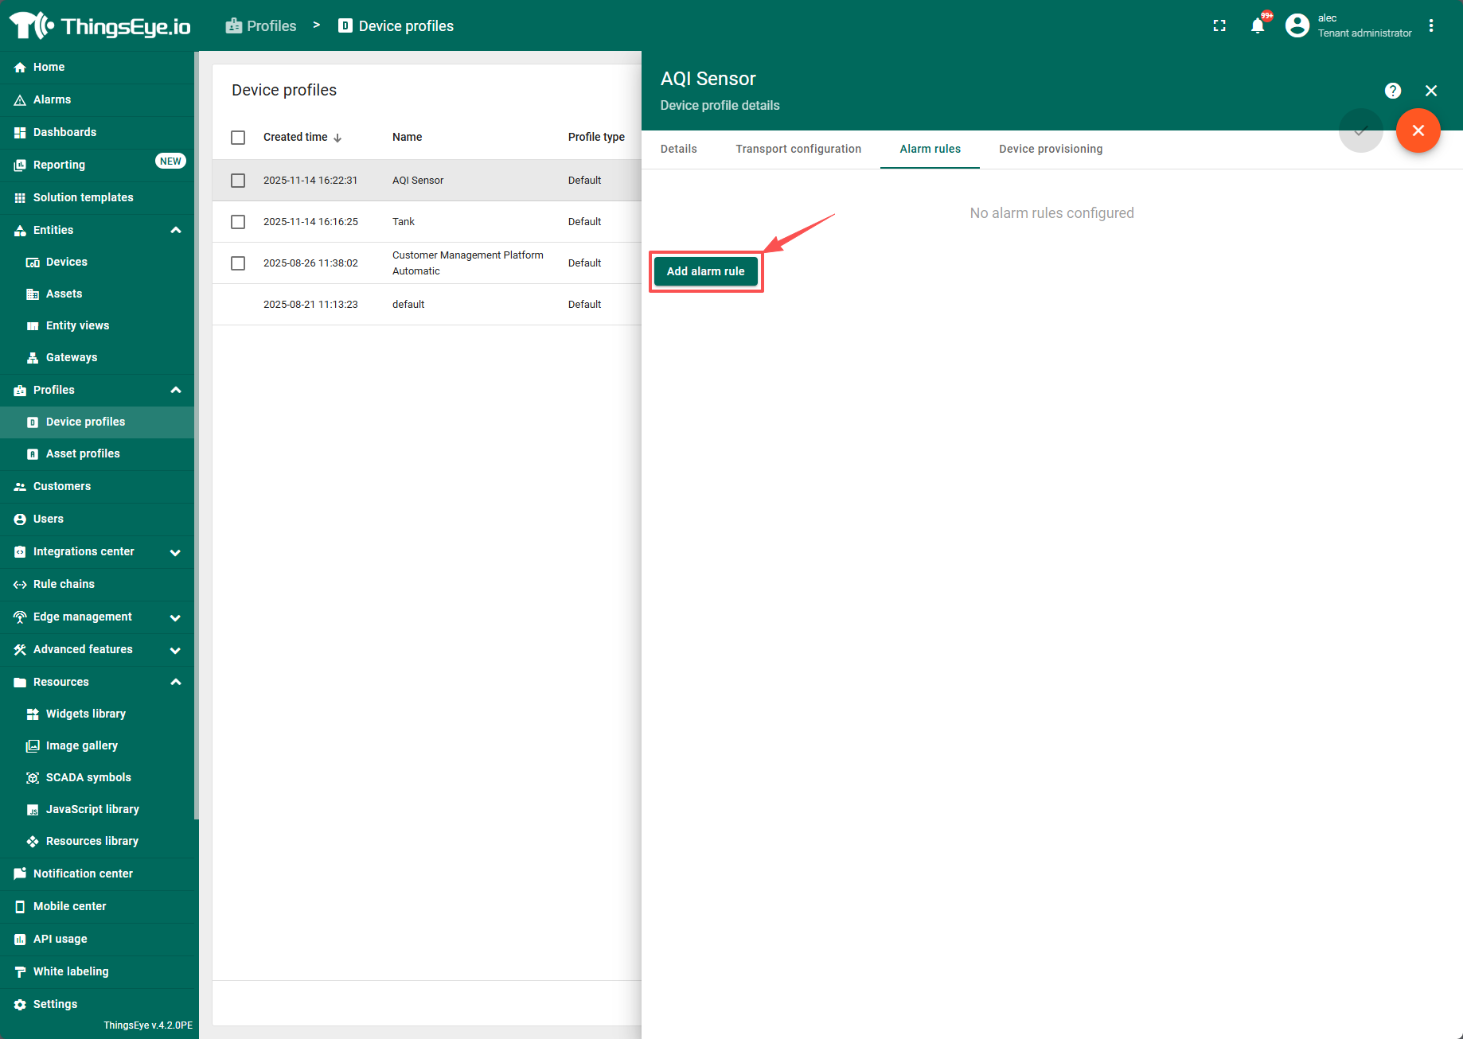Click the orange cancel edit button

pyautogui.click(x=1418, y=130)
